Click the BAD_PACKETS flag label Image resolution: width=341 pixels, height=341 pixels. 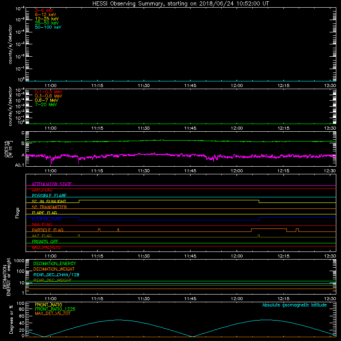(46, 247)
